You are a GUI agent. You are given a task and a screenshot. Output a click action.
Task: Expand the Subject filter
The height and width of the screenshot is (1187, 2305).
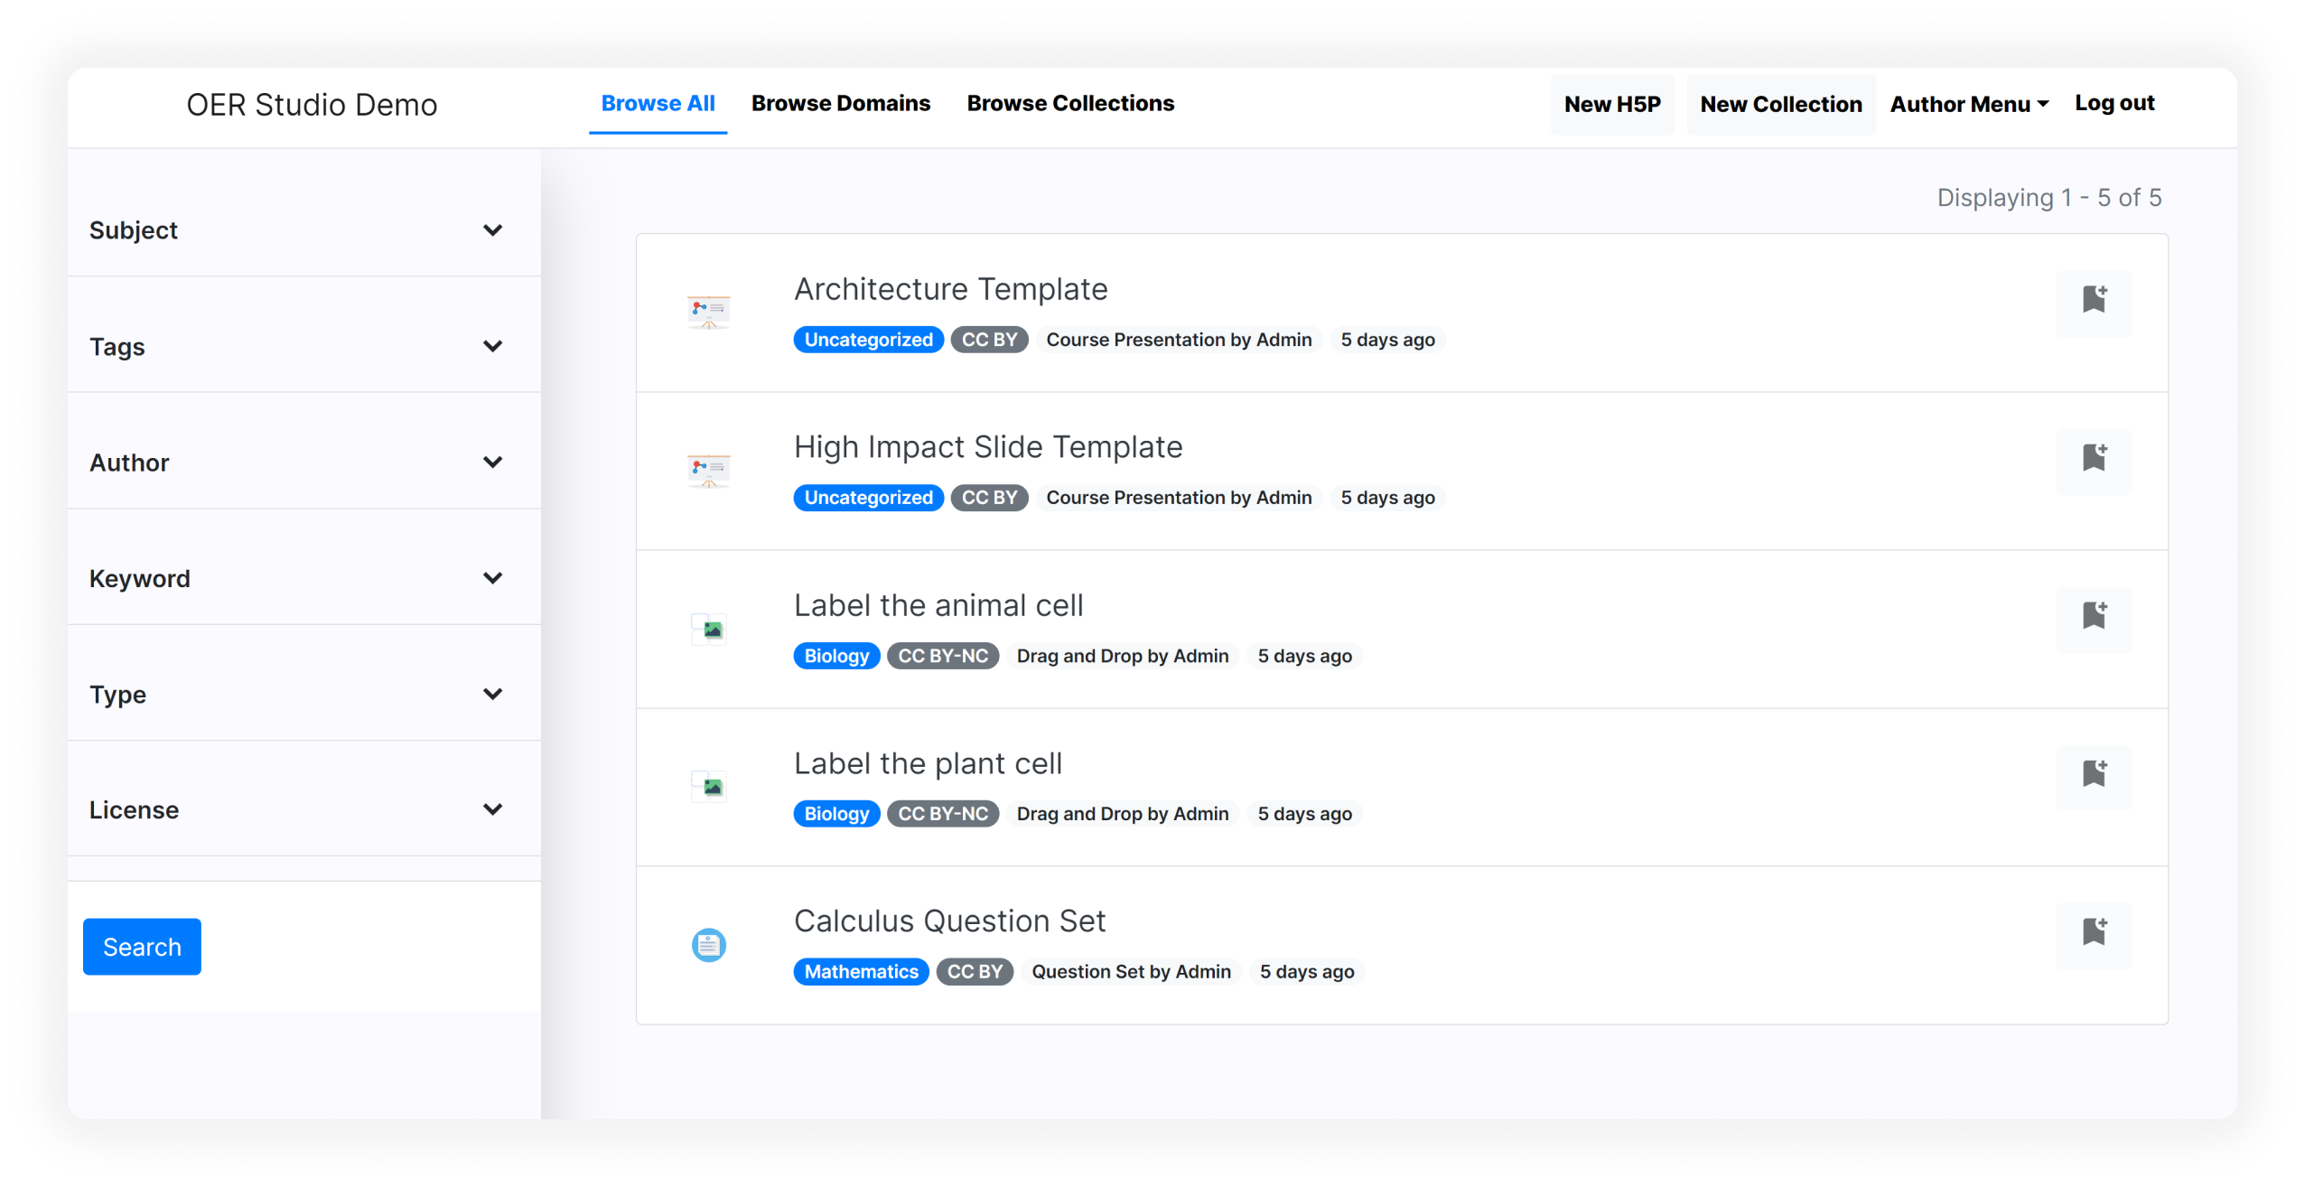click(x=303, y=230)
